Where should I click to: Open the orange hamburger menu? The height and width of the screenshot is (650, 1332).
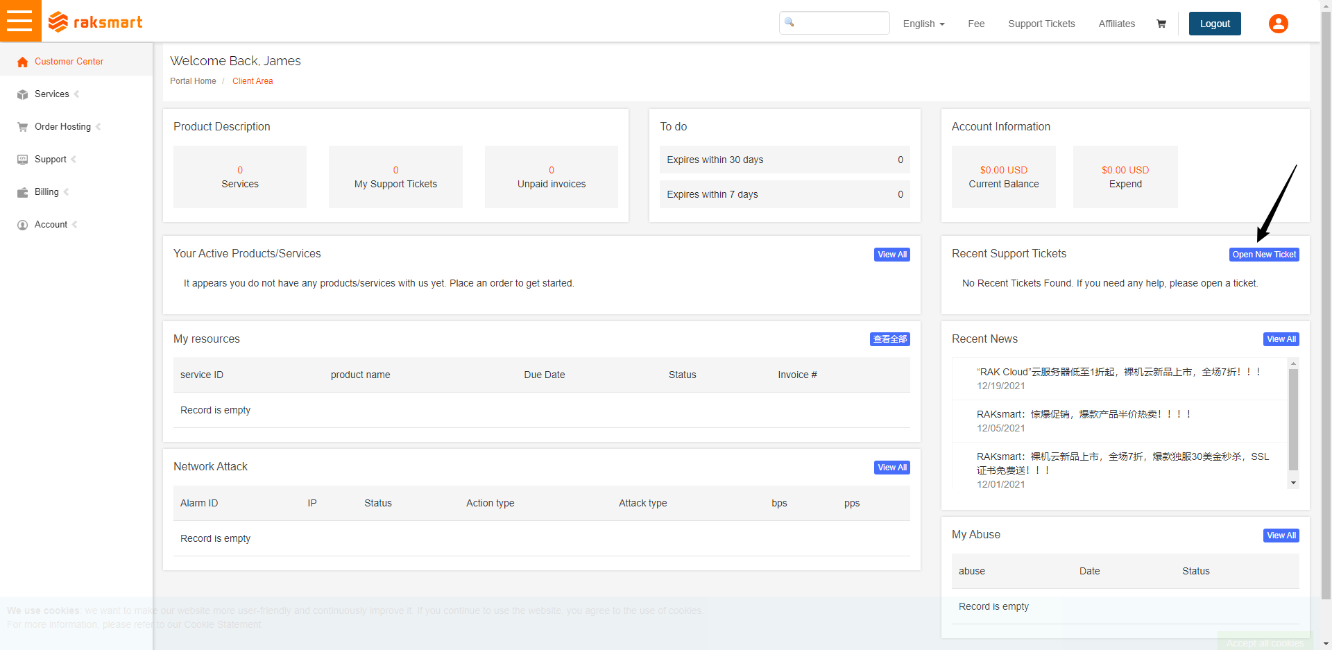click(x=19, y=21)
